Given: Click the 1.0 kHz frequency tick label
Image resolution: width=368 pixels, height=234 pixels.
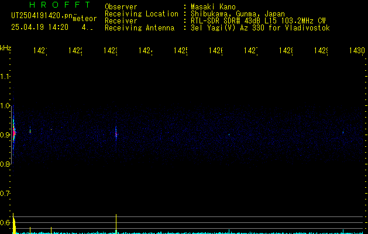Looking at the screenshot, I should click(5, 106).
